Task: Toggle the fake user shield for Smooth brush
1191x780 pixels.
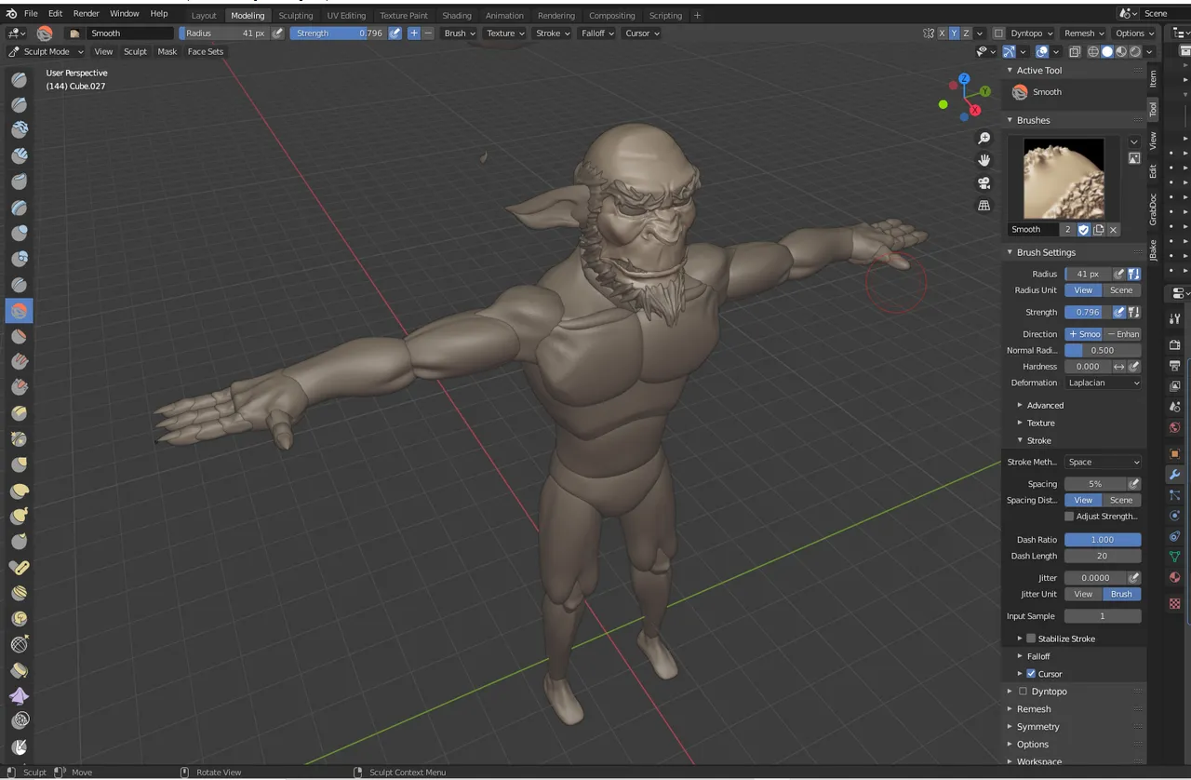Action: (x=1084, y=229)
